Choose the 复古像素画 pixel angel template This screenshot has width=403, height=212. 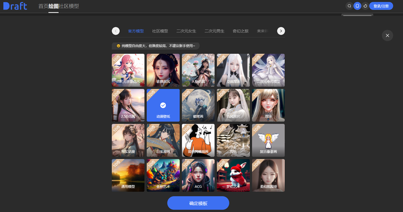point(268,140)
